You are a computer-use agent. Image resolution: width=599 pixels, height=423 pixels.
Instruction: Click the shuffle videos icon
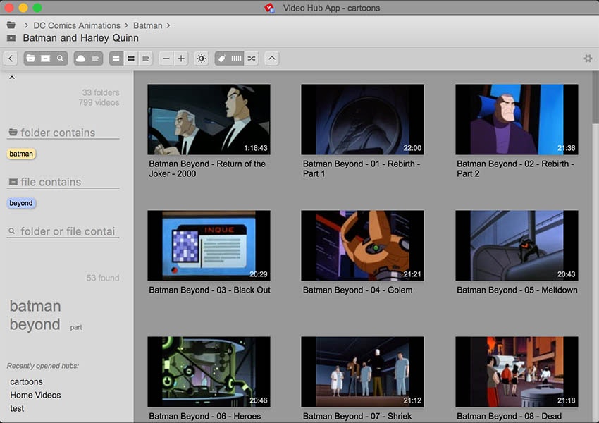(x=251, y=58)
